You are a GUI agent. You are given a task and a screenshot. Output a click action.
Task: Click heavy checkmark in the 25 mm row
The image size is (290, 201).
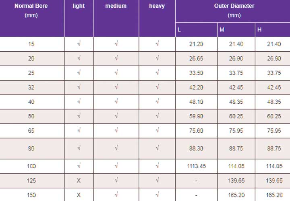[157, 73]
